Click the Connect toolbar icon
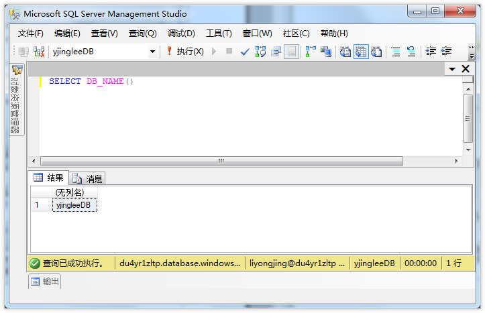The height and width of the screenshot is (313, 485). (x=23, y=52)
